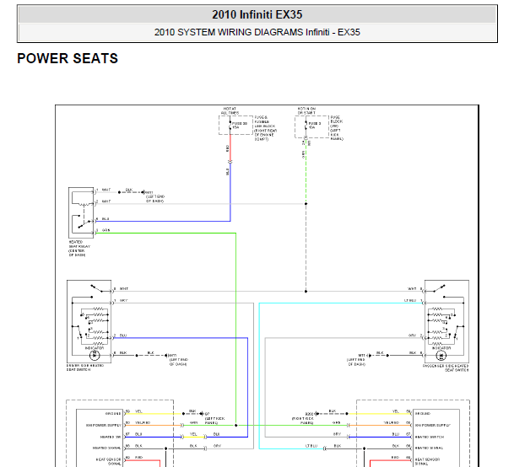Click the '(LEFT KICK PANEL)' ground location label
This screenshot has height=467, width=514.
click(x=214, y=421)
